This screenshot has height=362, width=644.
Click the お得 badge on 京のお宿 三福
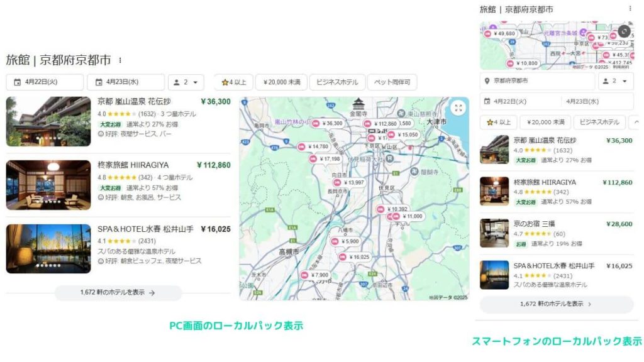click(x=521, y=244)
